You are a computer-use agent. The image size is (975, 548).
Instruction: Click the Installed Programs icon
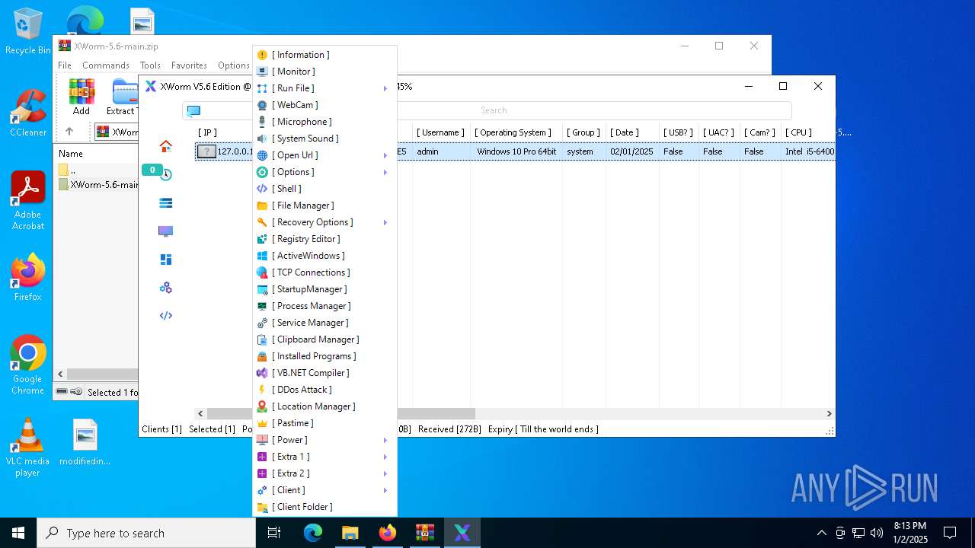(262, 356)
